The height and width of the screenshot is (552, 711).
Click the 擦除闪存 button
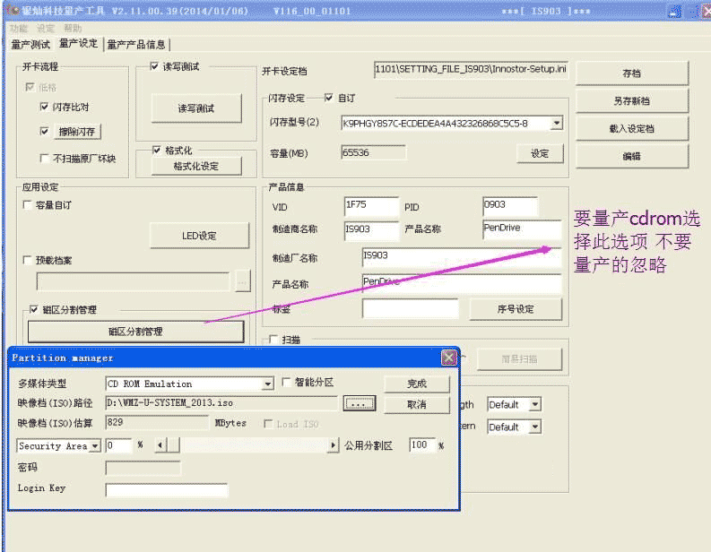tap(77, 132)
